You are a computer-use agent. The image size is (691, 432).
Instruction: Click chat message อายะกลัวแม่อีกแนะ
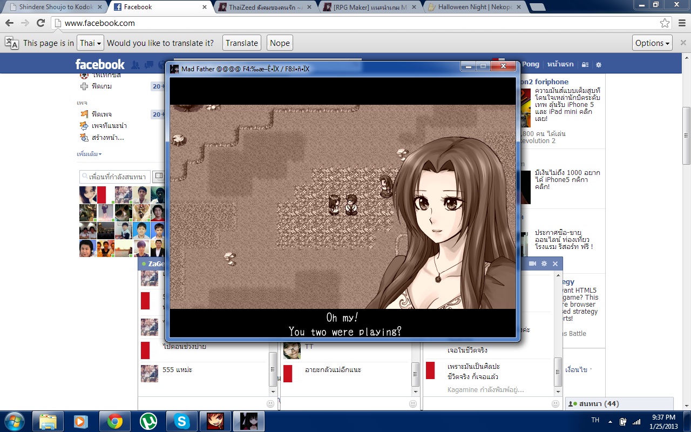click(333, 370)
